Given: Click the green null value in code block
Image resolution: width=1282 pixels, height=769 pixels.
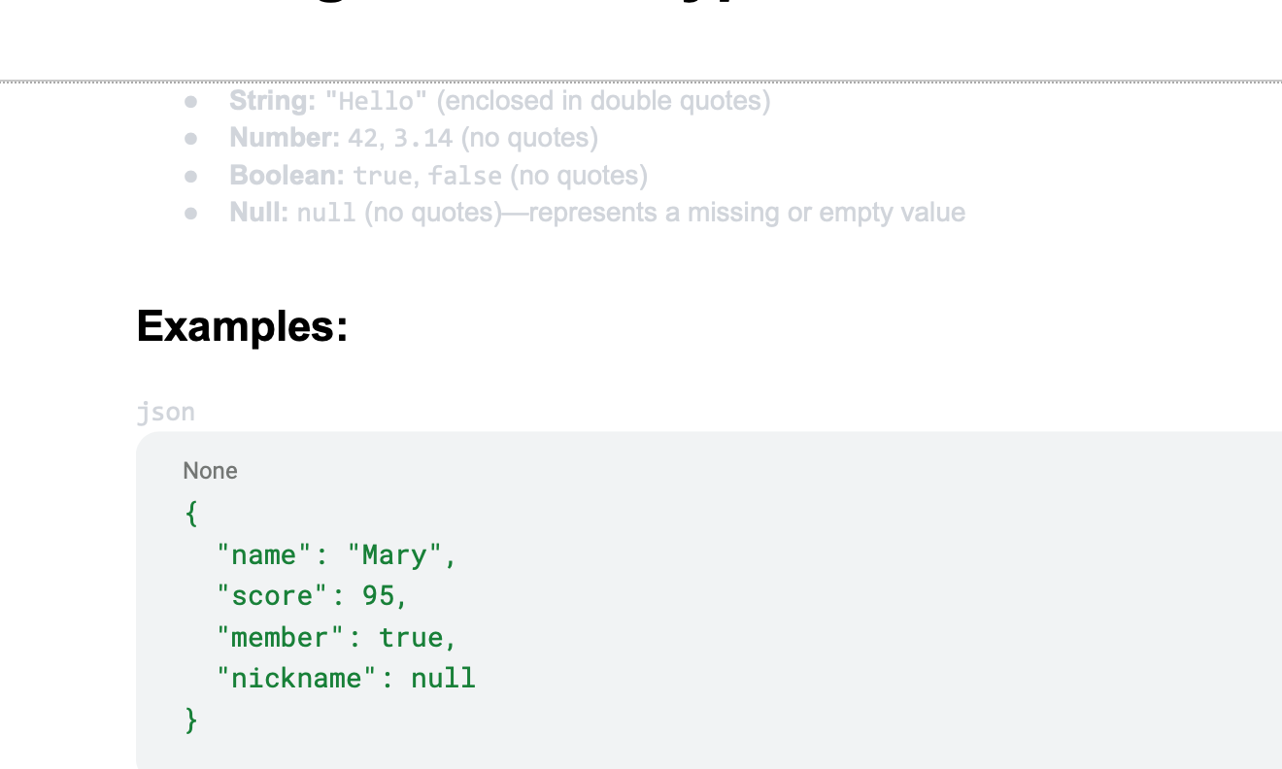Looking at the screenshot, I should coord(444,678).
